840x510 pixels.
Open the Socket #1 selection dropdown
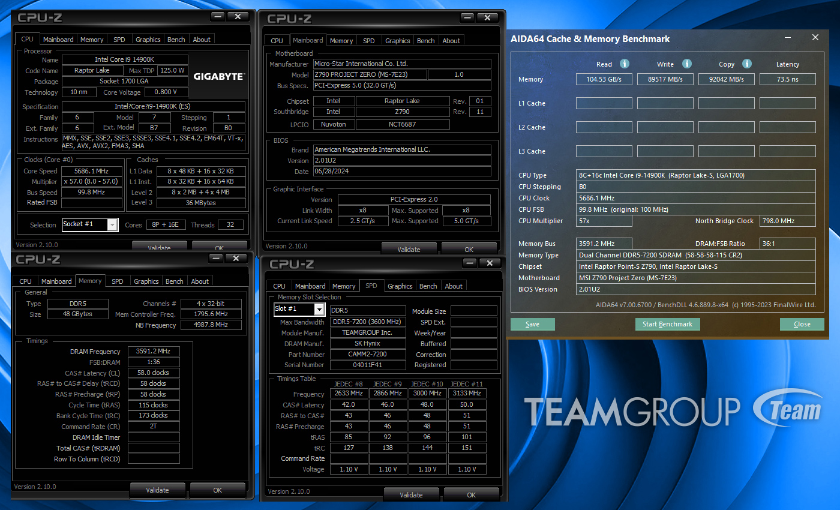(112, 224)
